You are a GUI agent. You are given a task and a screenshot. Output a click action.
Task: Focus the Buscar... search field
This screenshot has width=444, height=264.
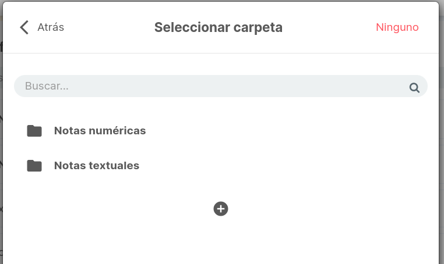tap(221, 86)
